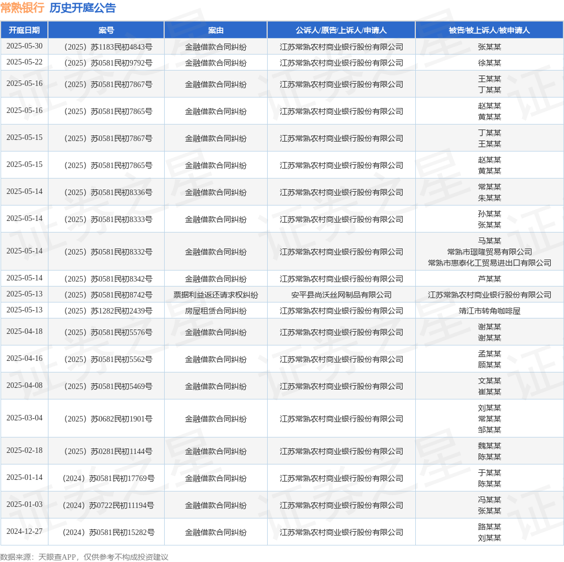Select case number (2025)苏0581民初5562号
This screenshot has height=562, width=564.
tap(107, 359)
